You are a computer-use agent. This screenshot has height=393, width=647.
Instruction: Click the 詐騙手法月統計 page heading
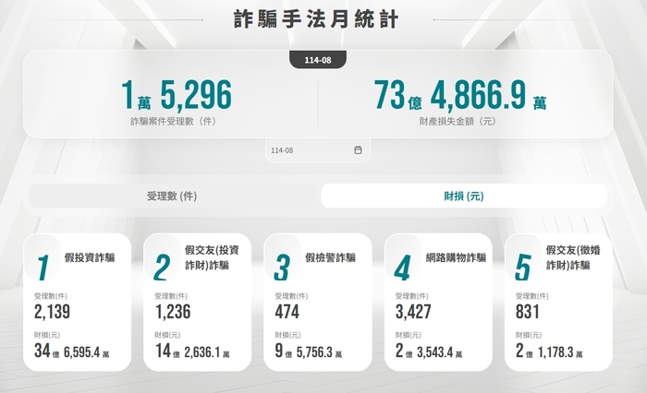tap(317, 19)
